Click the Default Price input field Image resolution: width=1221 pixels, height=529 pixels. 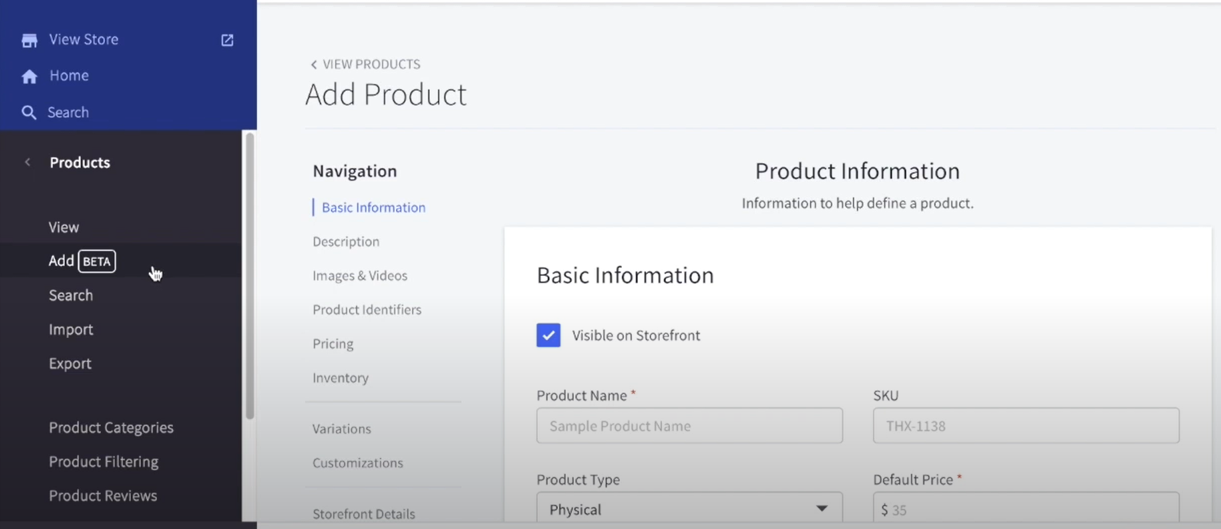point(1026,508)
